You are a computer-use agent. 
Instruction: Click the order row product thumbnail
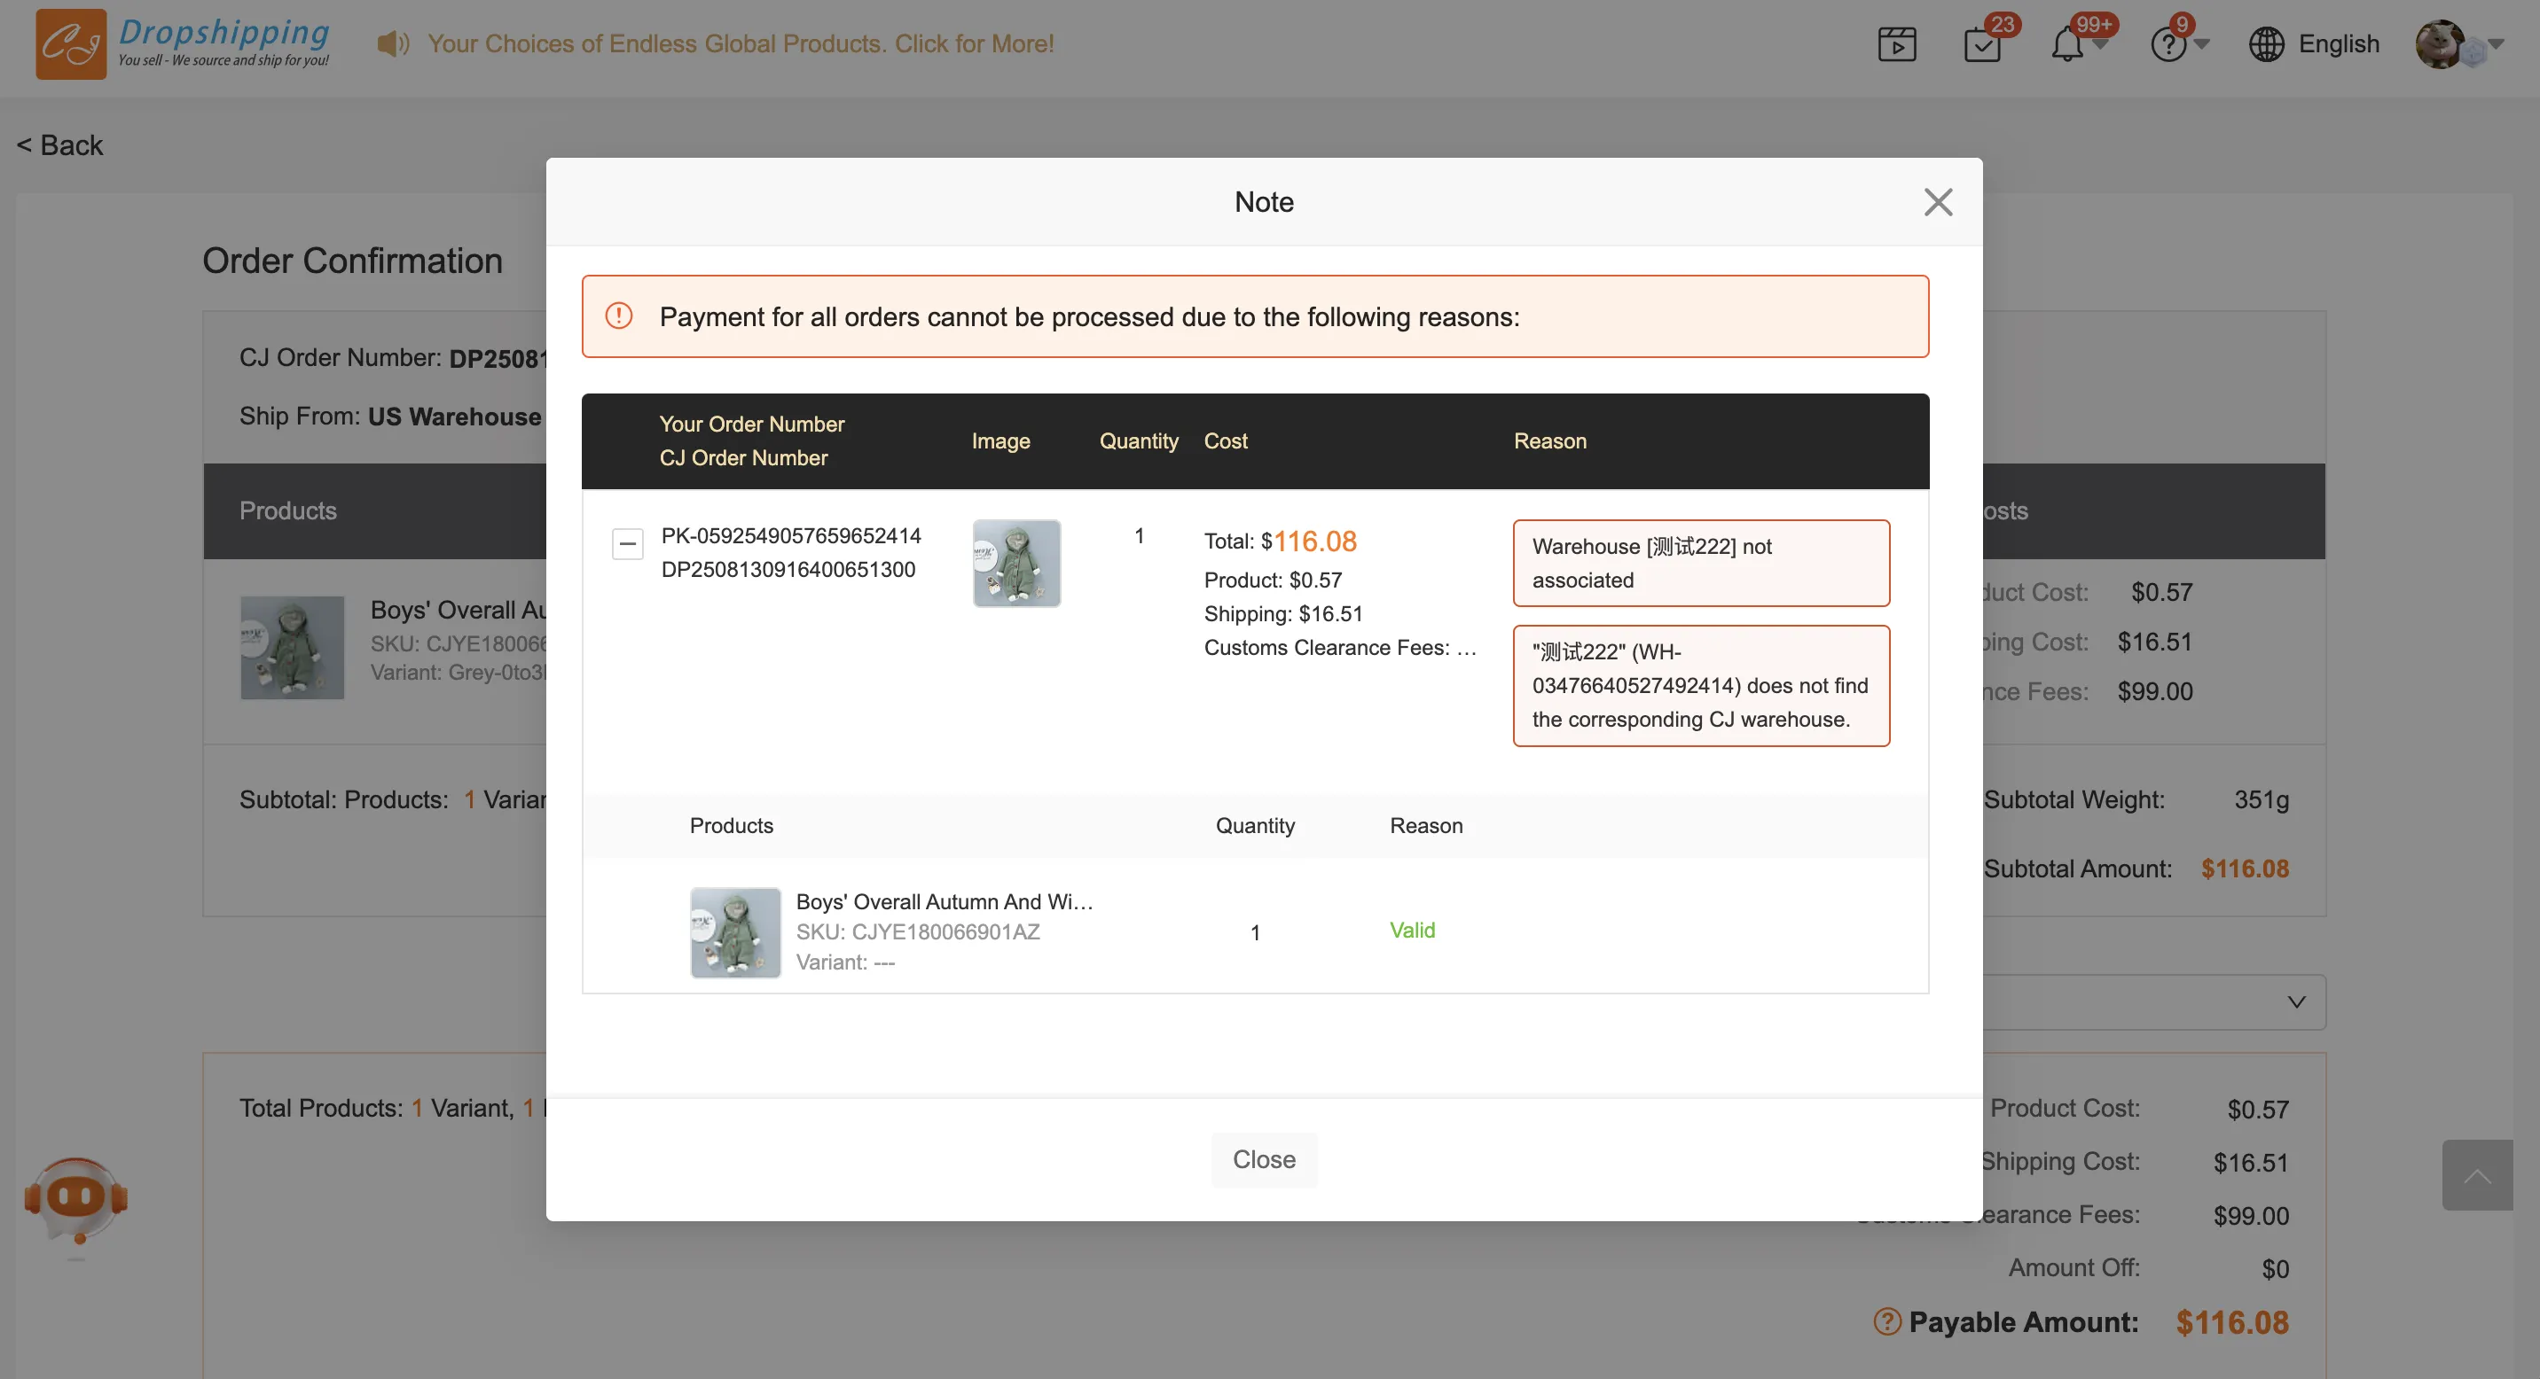(x=1016, y=563)
